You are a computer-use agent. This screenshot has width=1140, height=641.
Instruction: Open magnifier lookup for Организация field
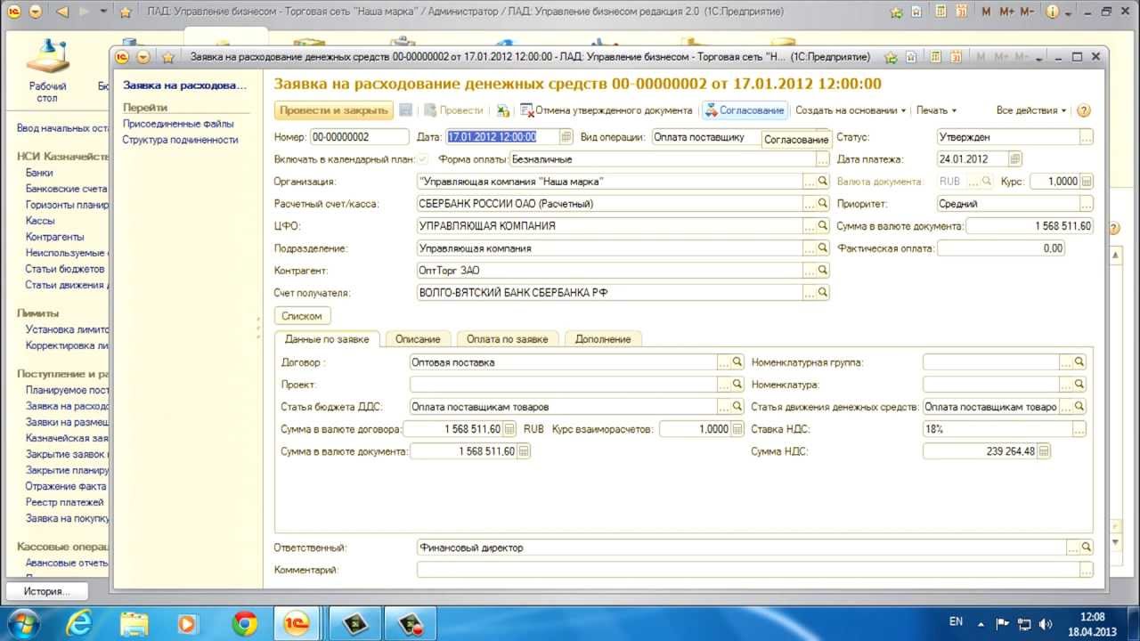[823, 182]
